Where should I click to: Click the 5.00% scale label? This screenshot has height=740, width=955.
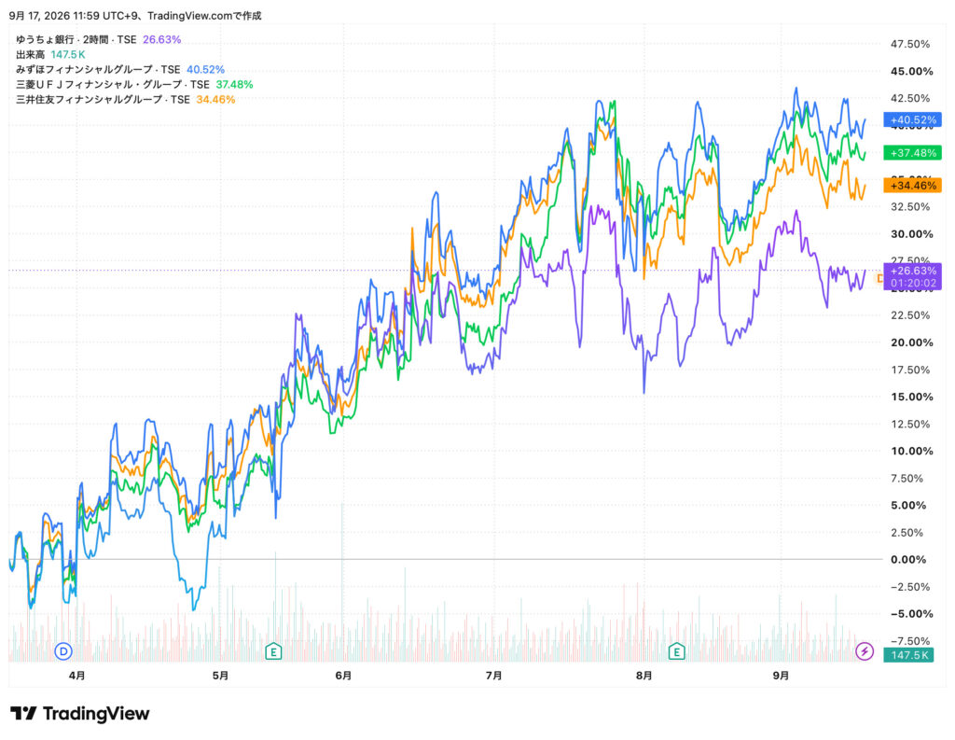click(x=908, y=506)
